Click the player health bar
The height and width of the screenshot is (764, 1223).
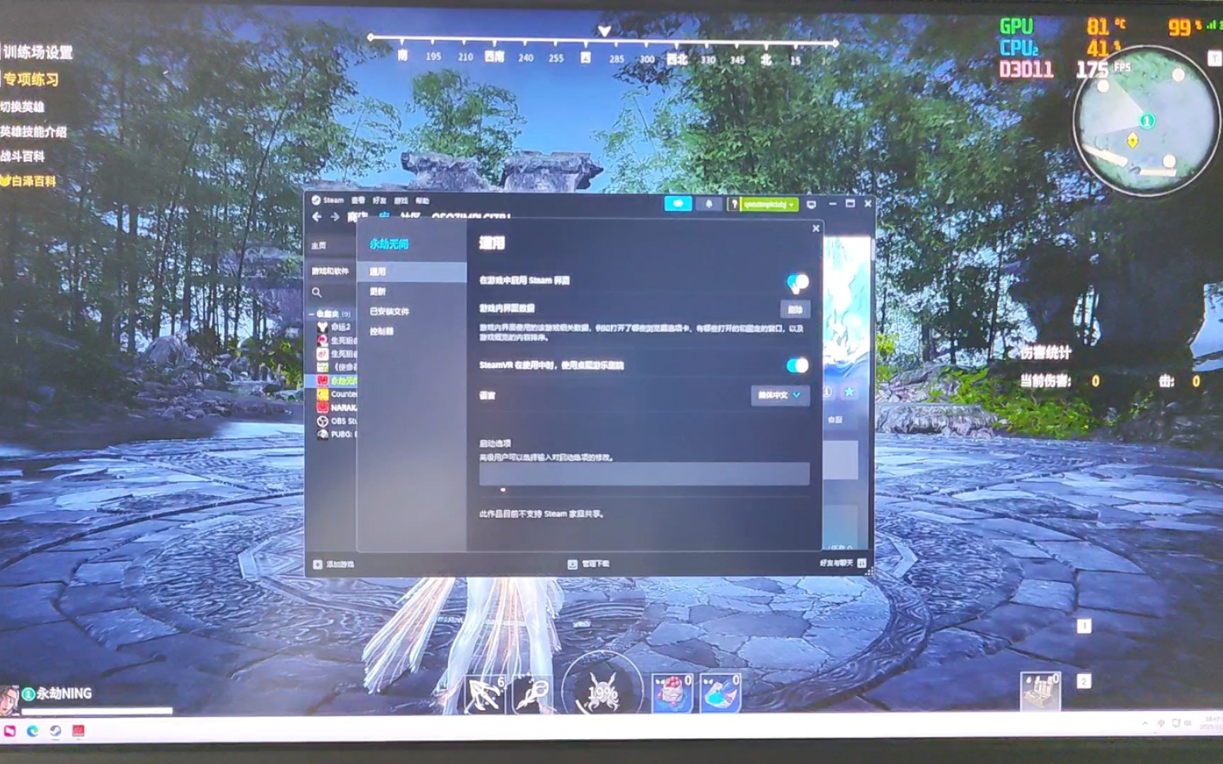[97, 710]
